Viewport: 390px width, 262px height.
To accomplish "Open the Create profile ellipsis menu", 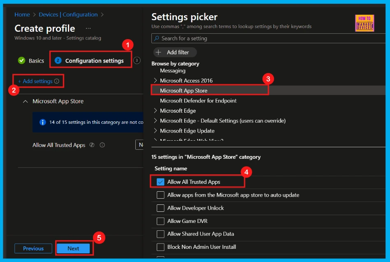I will [x=88, y=28].
